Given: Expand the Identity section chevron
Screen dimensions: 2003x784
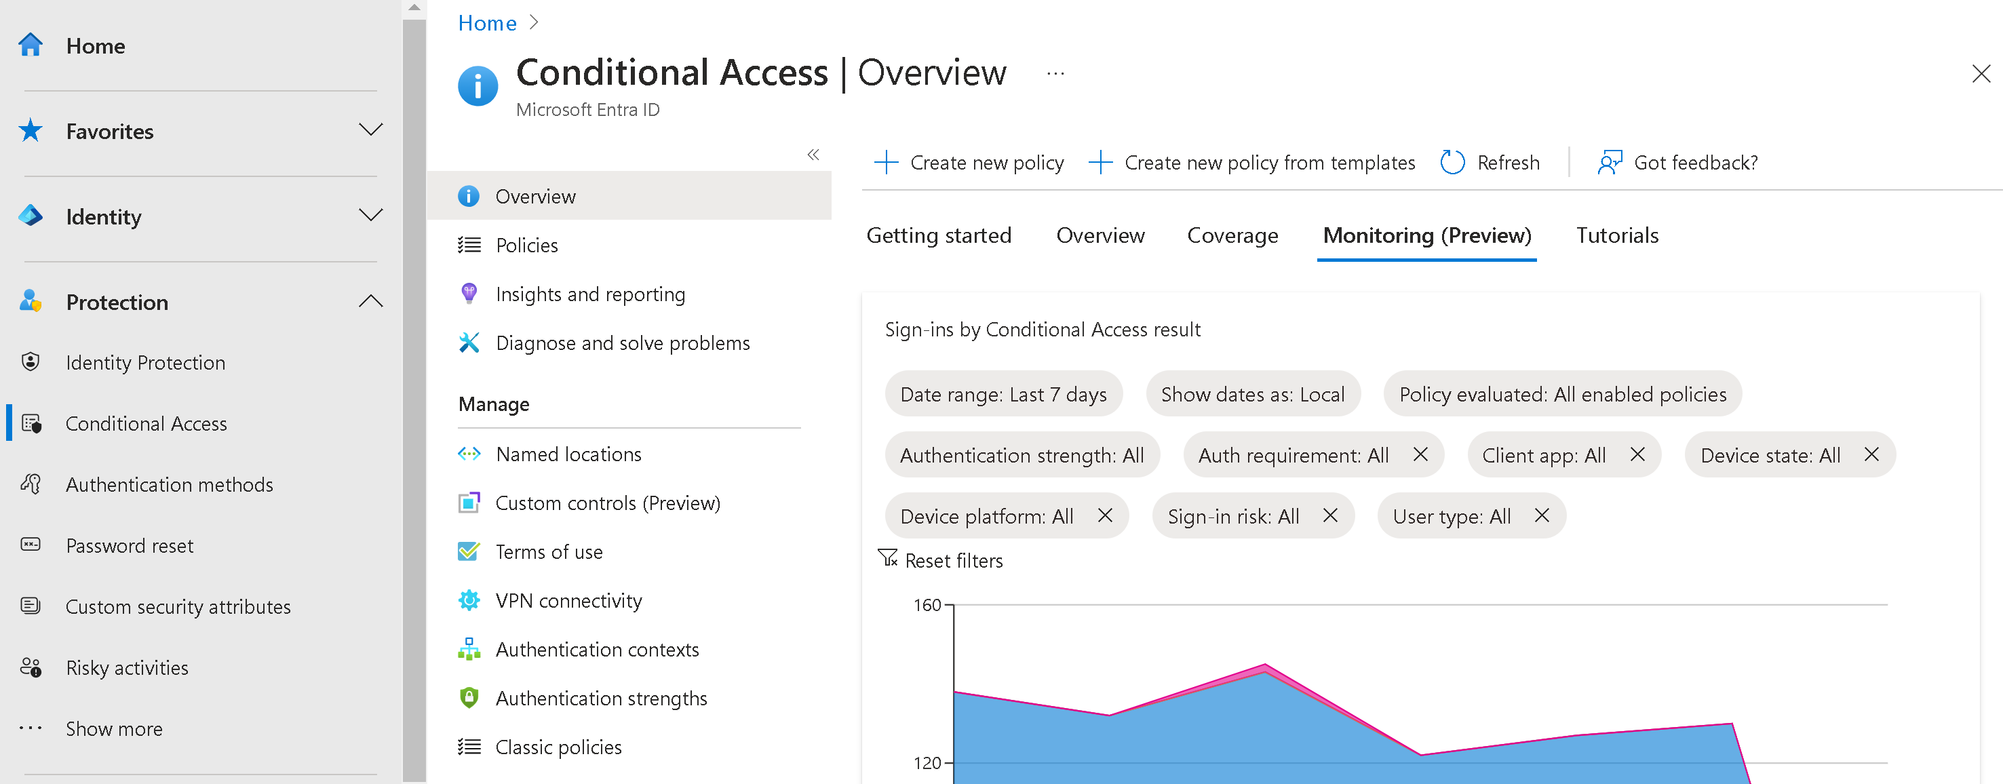Looking at the screenshot, I should point(370,216).
